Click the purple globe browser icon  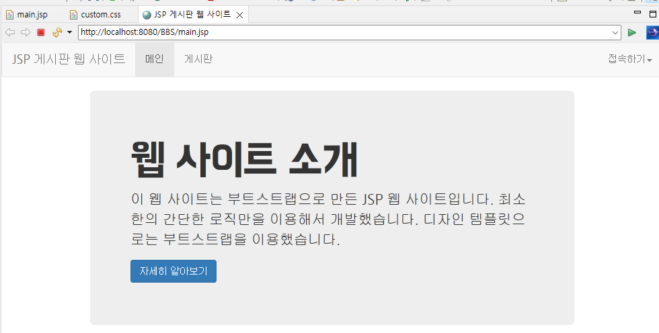[652, 32]
